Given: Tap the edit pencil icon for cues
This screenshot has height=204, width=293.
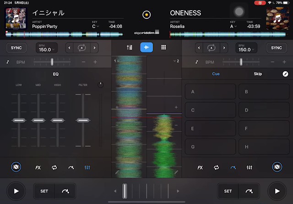Looking at the screenshot, I should [x=285, y=74].
